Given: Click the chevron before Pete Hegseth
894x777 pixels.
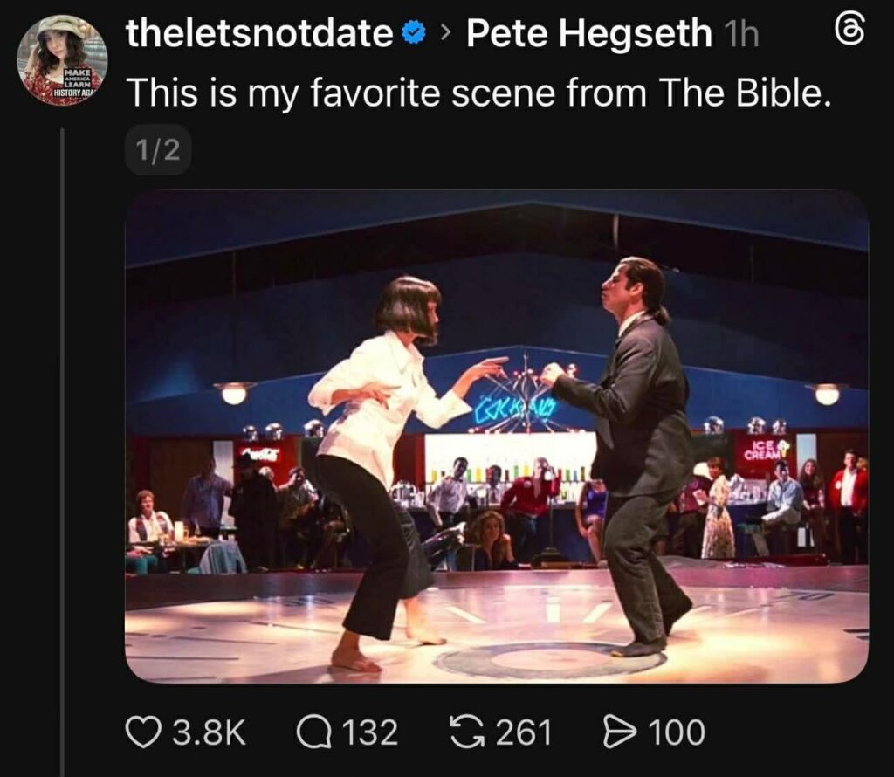Looking at the screenshot, I should (x=446, y=35).
